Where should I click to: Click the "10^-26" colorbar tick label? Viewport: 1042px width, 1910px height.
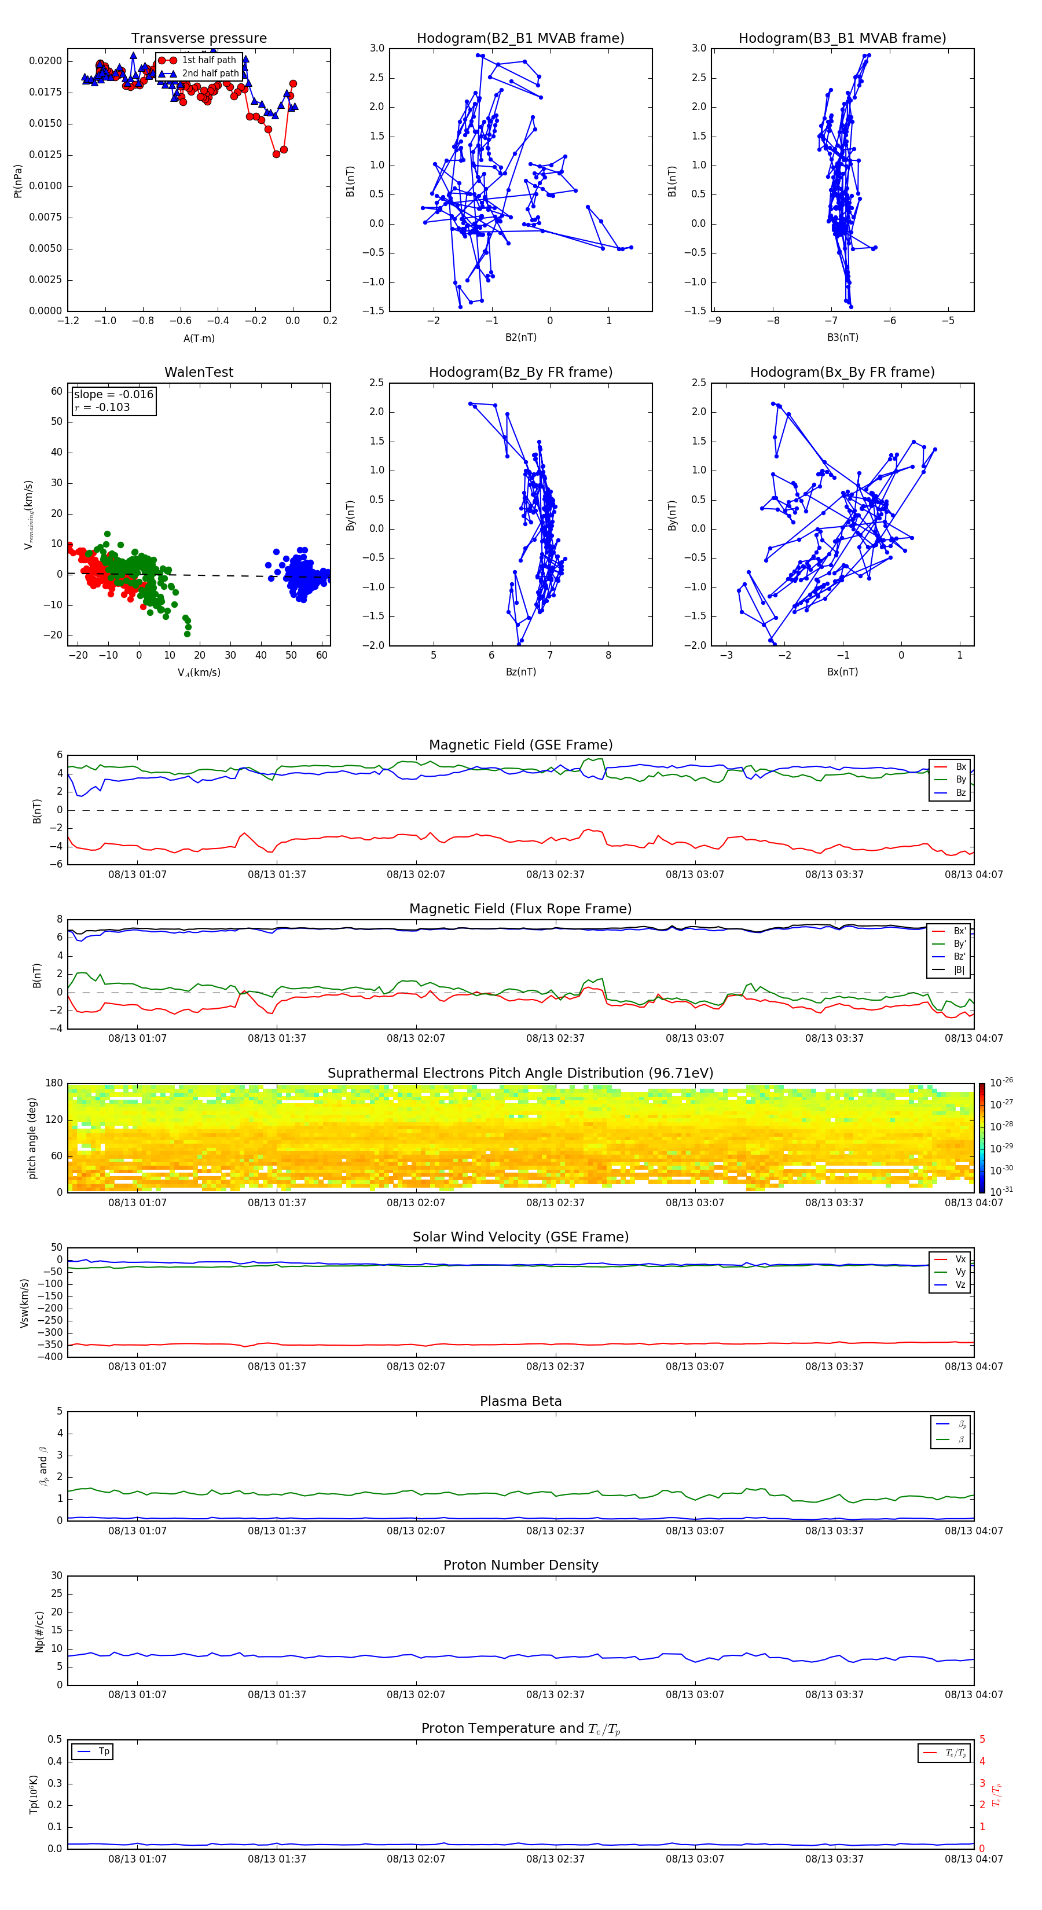click(1001, 1082)
